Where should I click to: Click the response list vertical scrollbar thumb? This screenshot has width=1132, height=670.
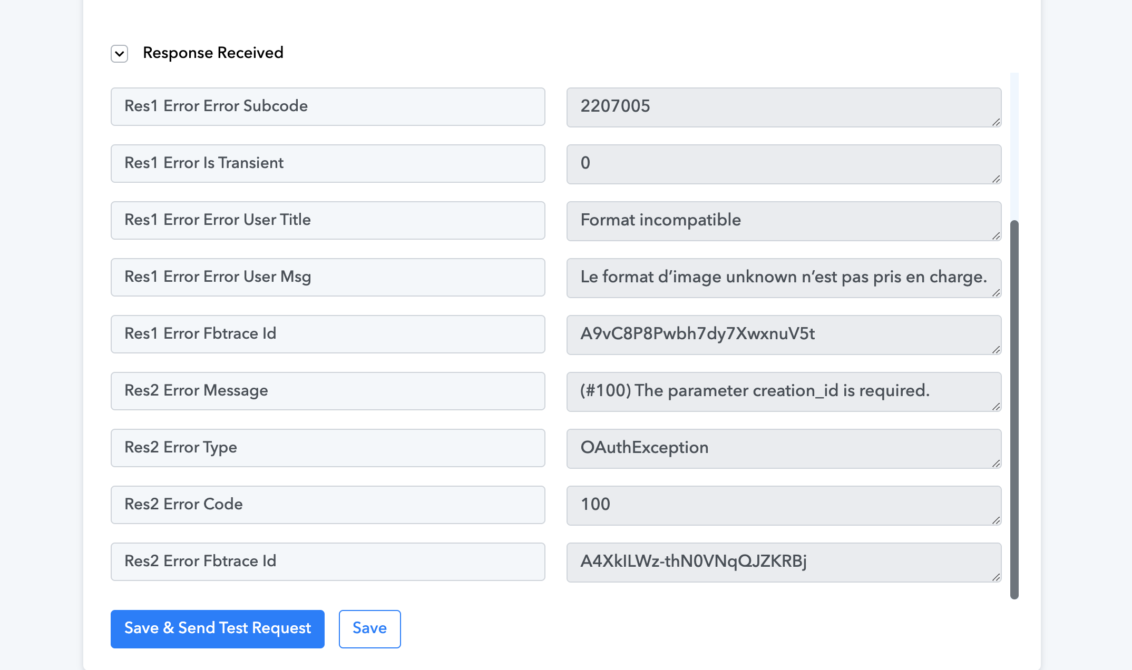pos(1014,409)
